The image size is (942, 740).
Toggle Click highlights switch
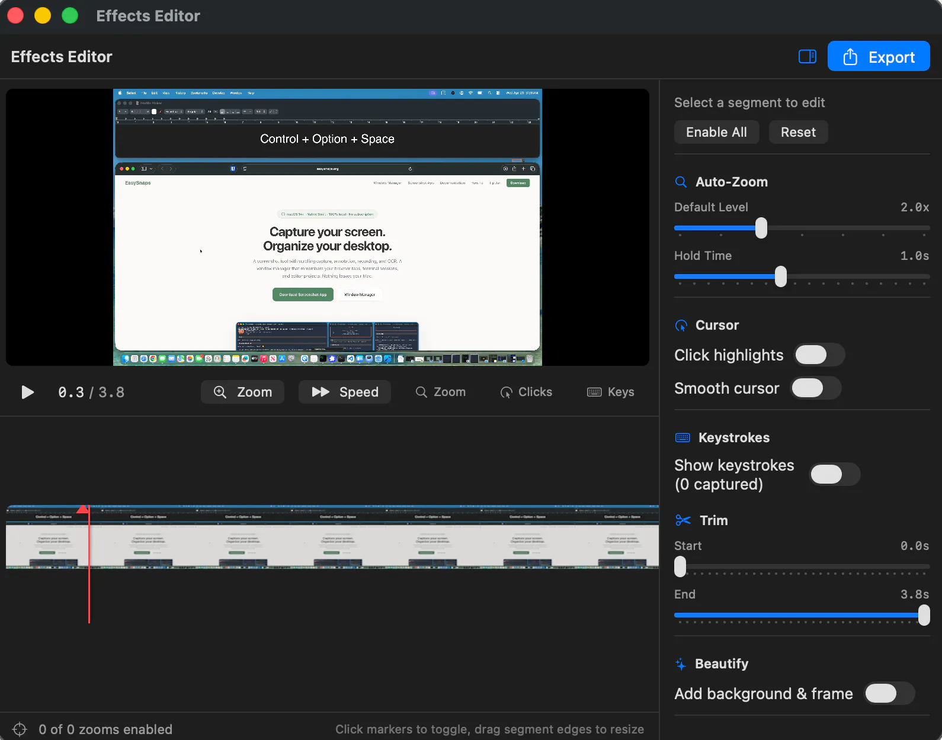click(x=820, y=355)
